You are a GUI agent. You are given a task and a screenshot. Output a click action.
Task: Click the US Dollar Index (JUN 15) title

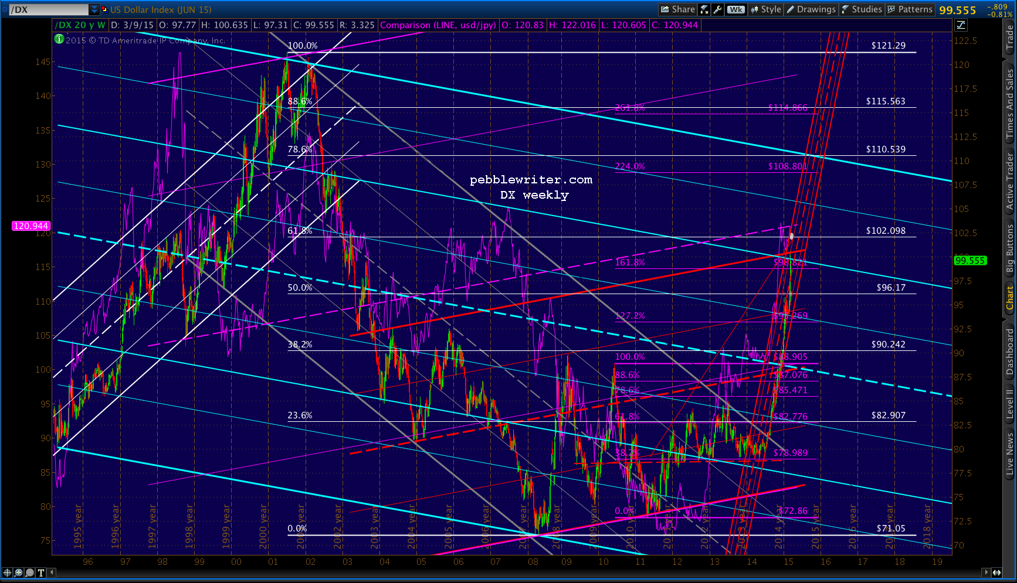coord(161,9)
